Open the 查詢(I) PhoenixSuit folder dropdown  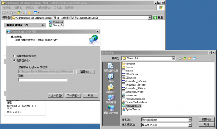(x=173, y=58)
